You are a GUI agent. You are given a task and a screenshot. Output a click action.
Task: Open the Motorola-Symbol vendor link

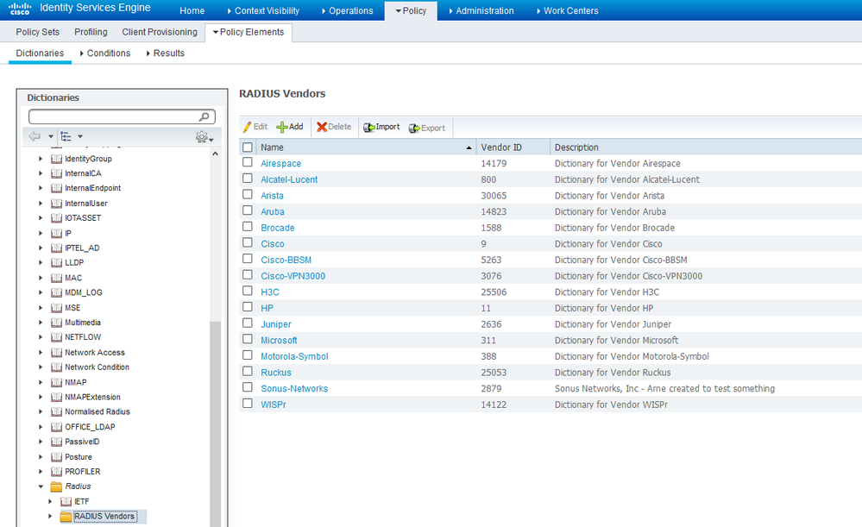click(x=294, y=356)
